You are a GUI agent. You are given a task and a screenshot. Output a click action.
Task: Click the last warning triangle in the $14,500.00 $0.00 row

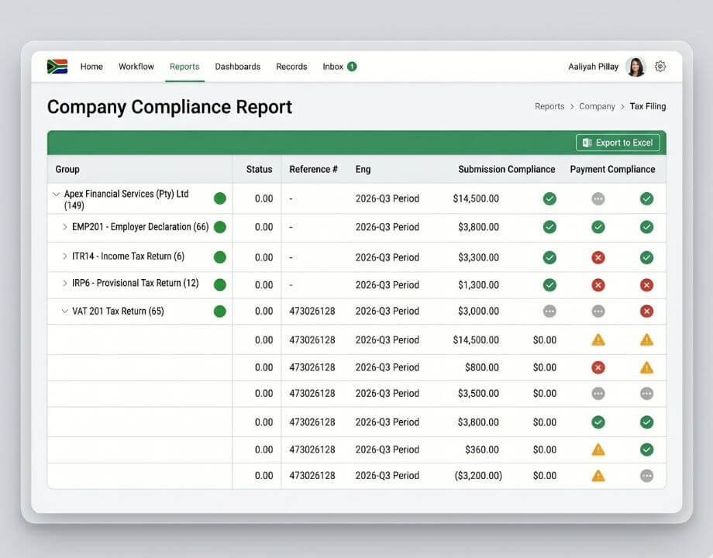(x=646, y=339)
